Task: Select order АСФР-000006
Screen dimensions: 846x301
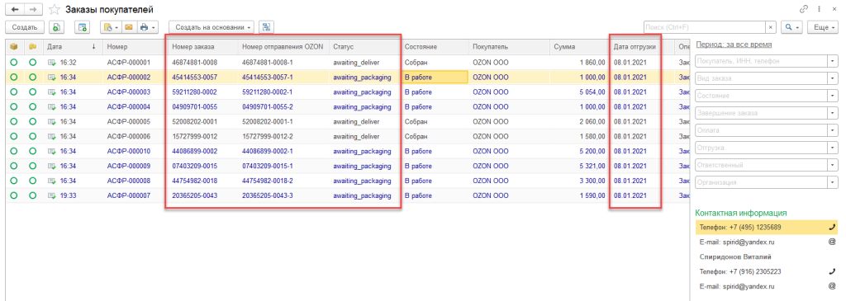Action: click(129, 136)
